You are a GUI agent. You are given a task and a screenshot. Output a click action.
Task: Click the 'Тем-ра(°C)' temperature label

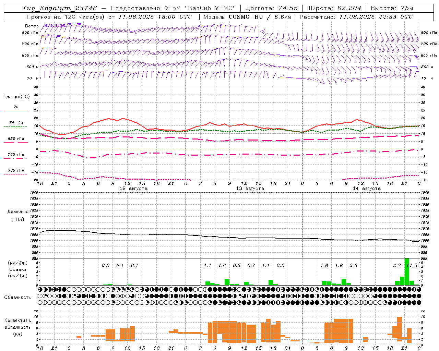pyautogui.click(x=16, y=97)
